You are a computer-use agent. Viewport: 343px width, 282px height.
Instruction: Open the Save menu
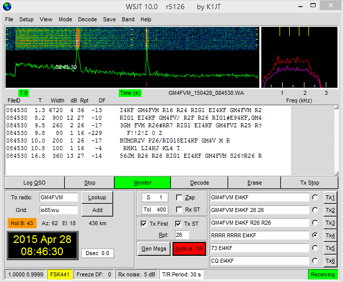point(109,19)
